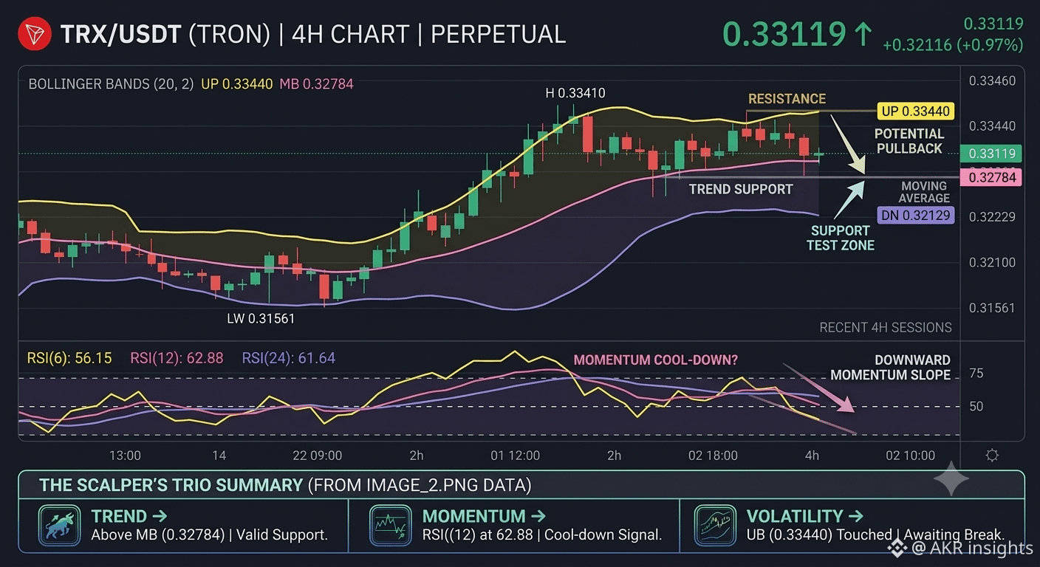Click the POTENTIAL PULLBACK annotation
Image resolution: width=1040 pixels, height=567 pixels.
pos(909,141)
